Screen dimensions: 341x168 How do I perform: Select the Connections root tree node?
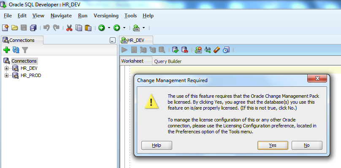(x=24, y=61)
